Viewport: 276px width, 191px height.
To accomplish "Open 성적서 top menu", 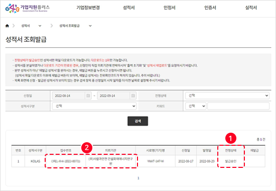I will [128, 8].
